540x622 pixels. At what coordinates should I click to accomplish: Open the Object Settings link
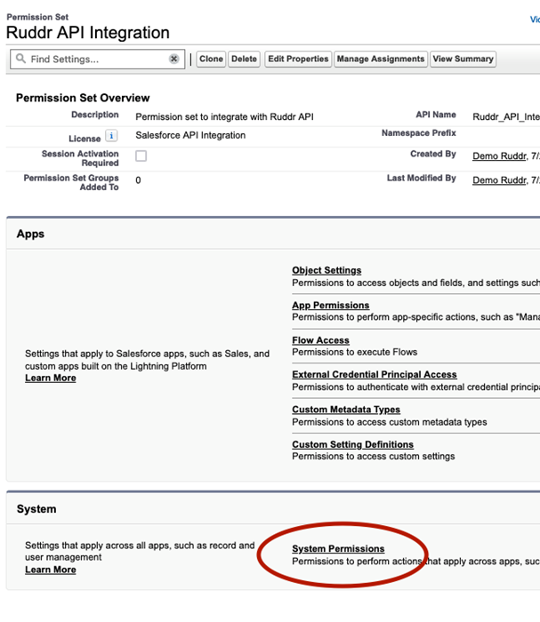(x=326, y=270)
